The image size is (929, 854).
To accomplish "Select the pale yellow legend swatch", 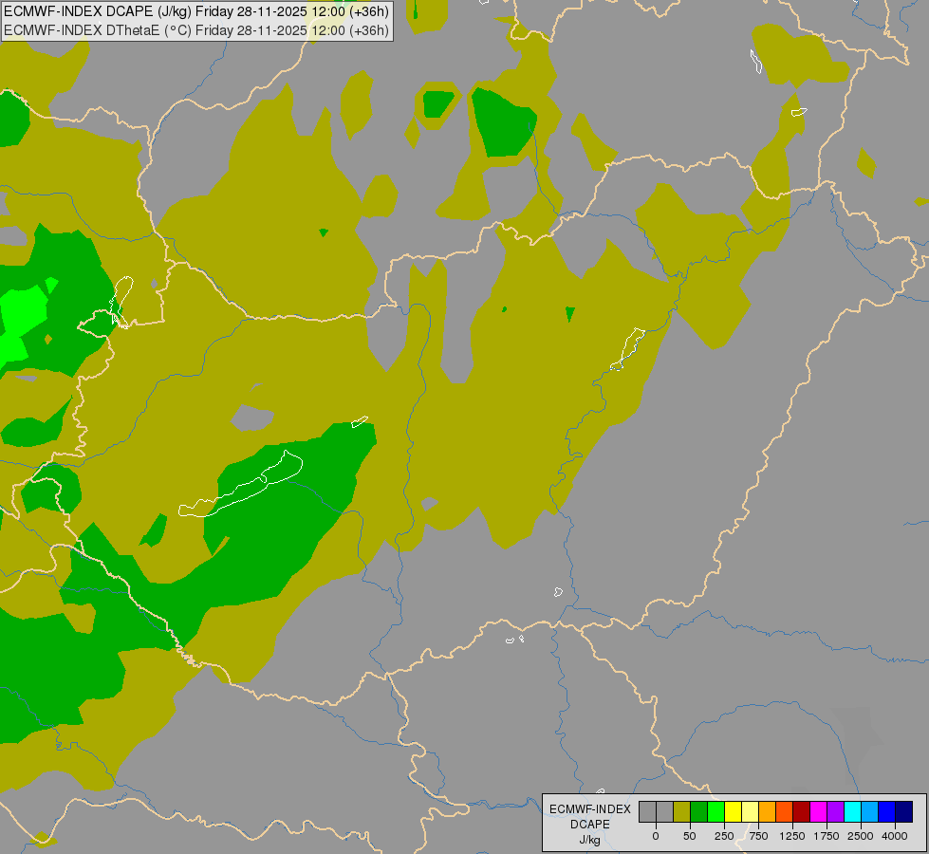I will pyautogui.click(x=750, y=812).
